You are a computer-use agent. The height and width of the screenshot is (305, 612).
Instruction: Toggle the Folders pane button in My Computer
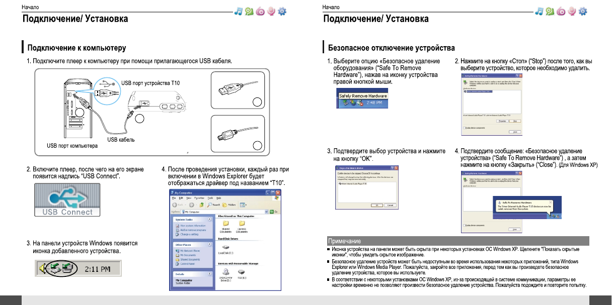coord(229,205)
